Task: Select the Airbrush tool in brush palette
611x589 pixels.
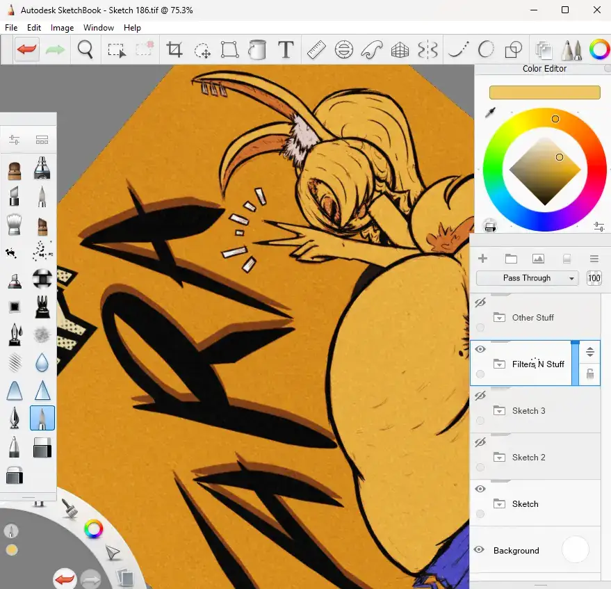Action: (42, 168)
